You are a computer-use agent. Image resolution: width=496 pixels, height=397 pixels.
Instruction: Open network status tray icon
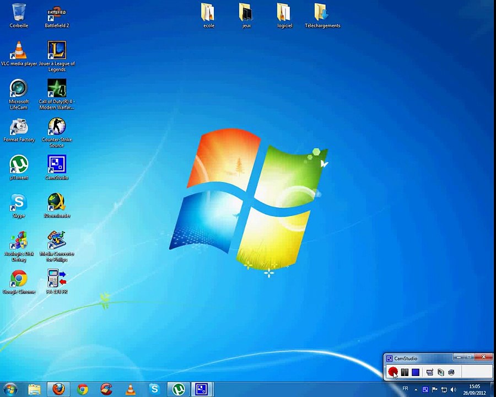pyautogui.click(x=444, y=390)
